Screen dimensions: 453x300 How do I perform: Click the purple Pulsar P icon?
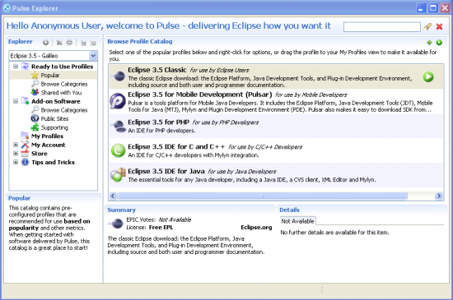118,101
